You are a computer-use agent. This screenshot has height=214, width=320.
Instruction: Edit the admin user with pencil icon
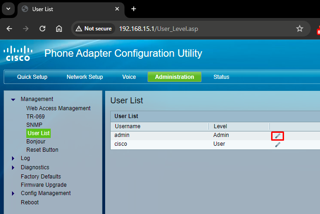point(278,136)
